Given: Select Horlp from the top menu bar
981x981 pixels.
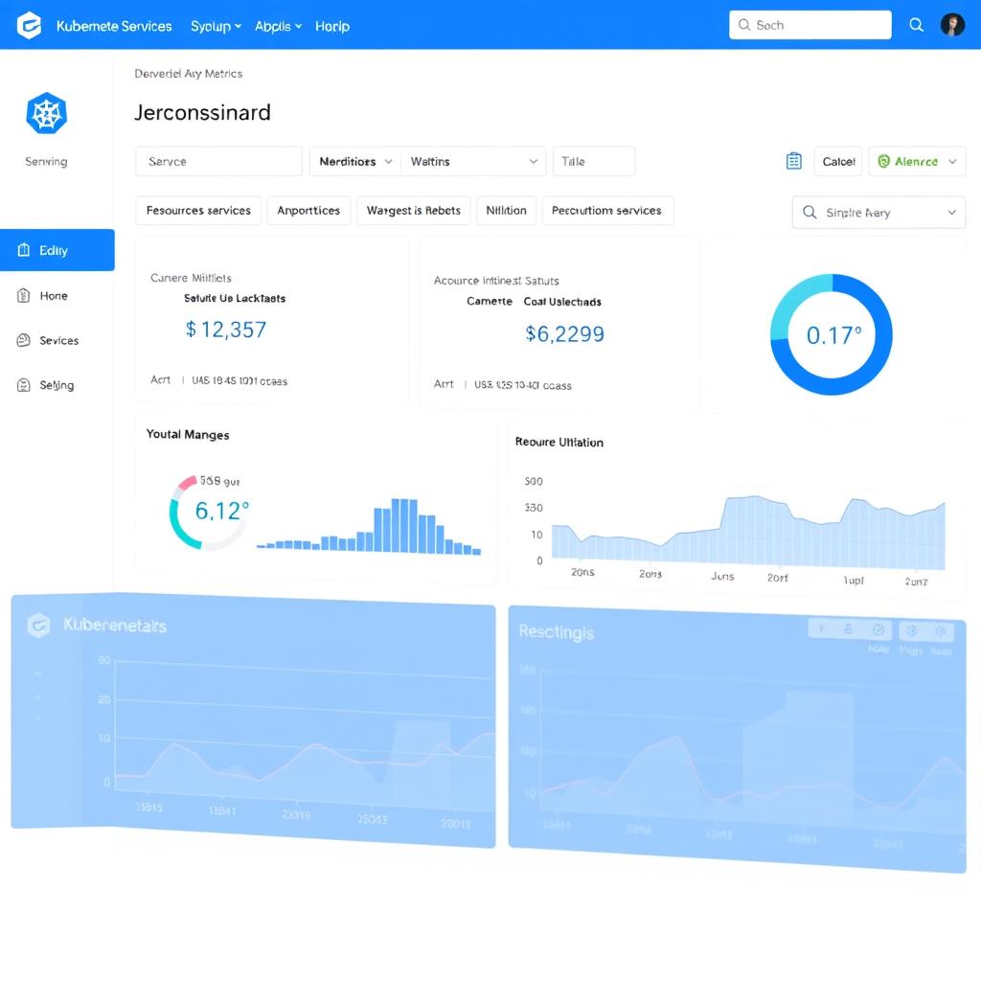Looking at the screenshot, I should tap(332, 26).
